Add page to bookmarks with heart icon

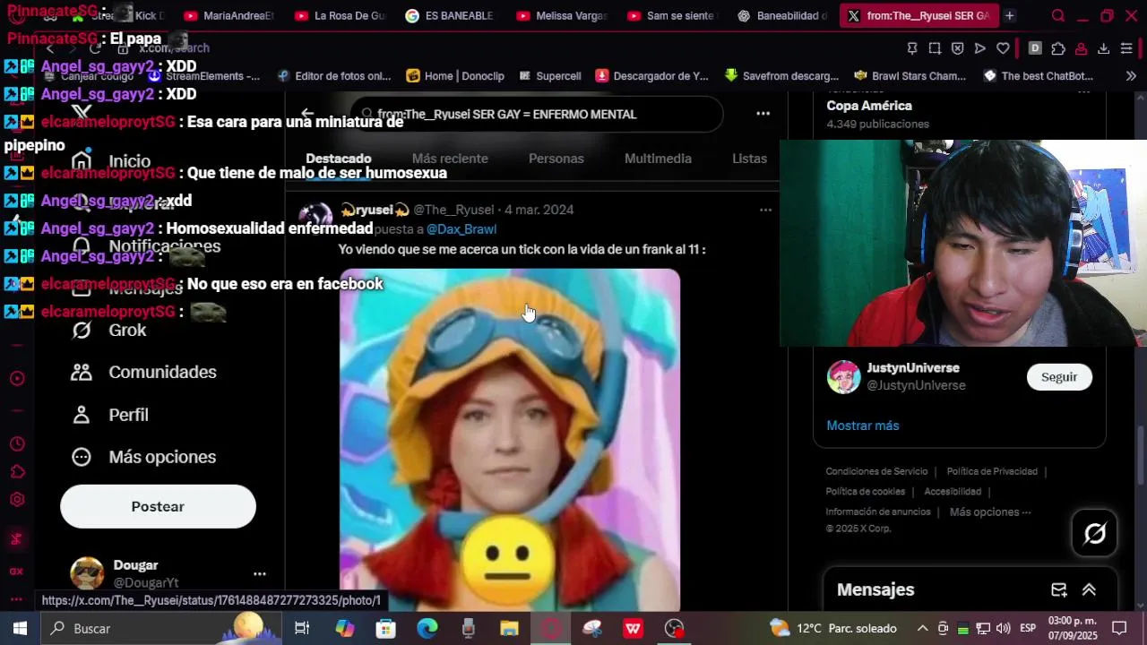click(x=1003, y=48)
